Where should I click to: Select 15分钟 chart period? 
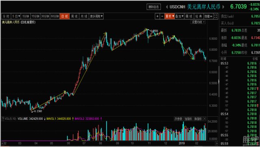(x=35, y=16)
